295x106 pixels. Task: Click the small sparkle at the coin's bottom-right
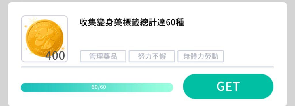(63, 48)
